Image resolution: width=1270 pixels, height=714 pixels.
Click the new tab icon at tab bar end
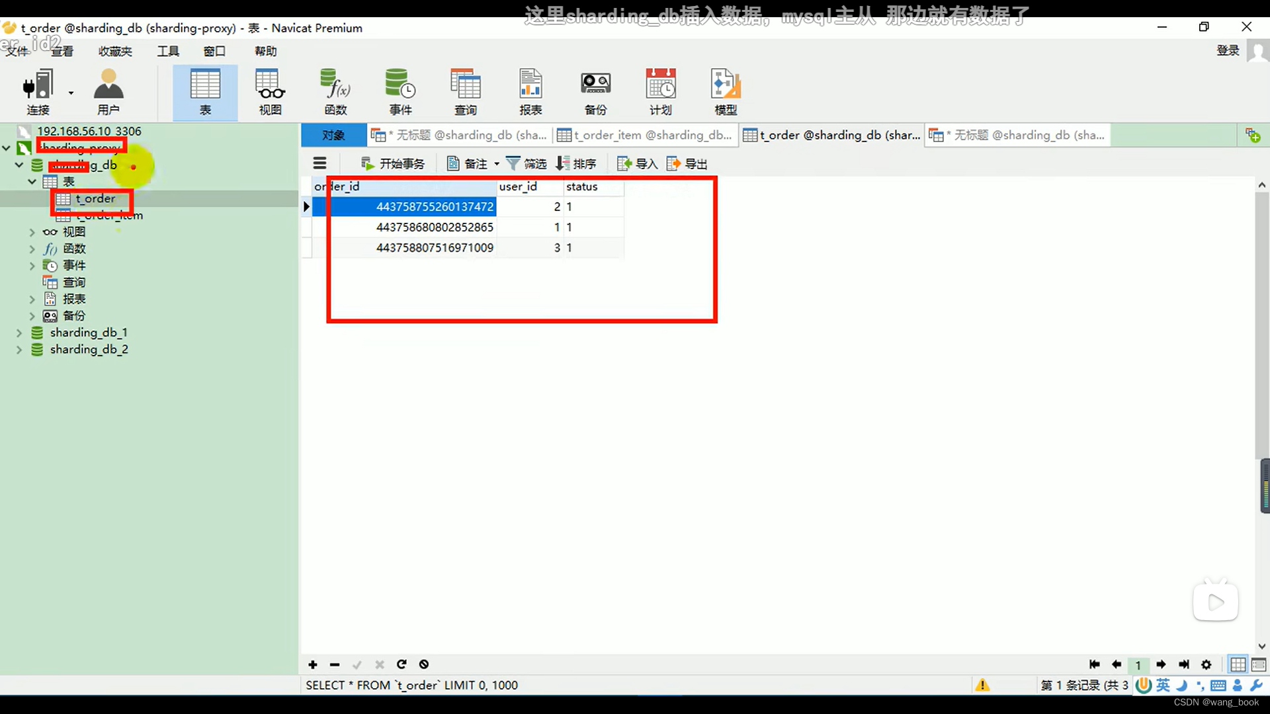(1253, 135)
